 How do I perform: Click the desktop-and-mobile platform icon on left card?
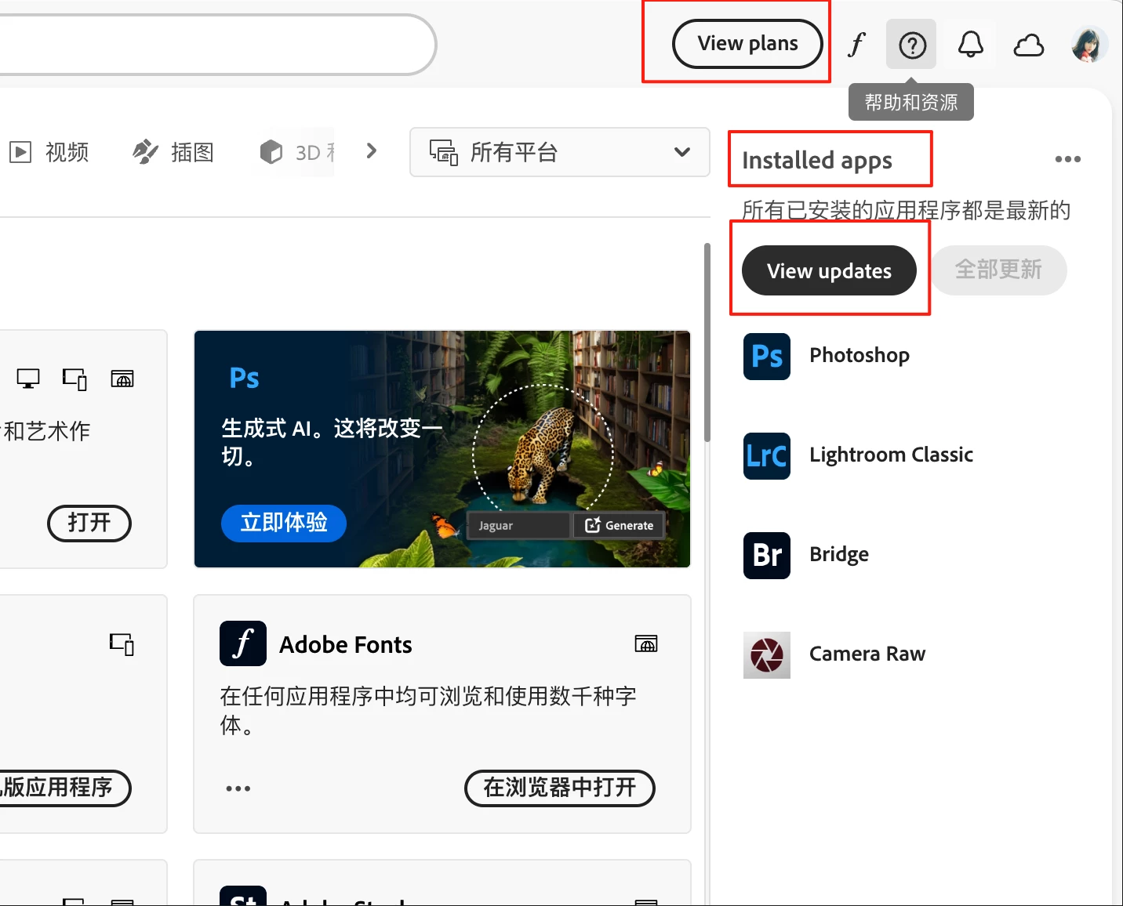[75, 379]
